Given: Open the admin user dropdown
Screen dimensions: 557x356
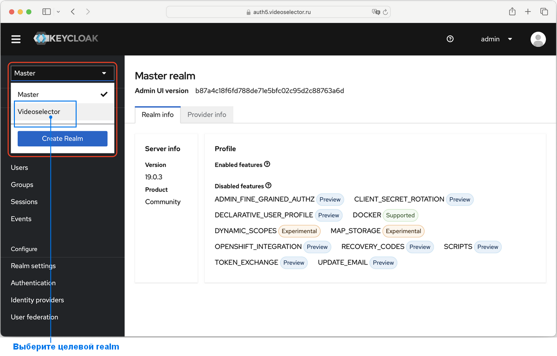Looking at the screenshot, I should coord(496,39).
